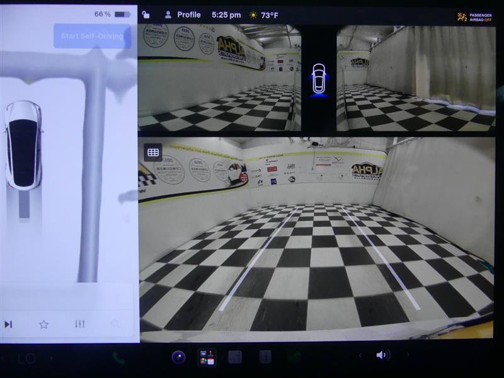This screenshot has width=504, height=378.
Task: Tap the LO climate temperature setting
Action: (x=26, y=358)
